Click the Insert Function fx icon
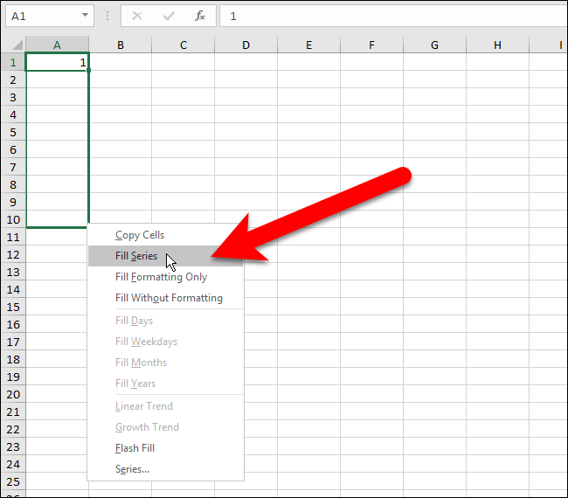Viewport: 568px width, 498px height. pos(200,16)
